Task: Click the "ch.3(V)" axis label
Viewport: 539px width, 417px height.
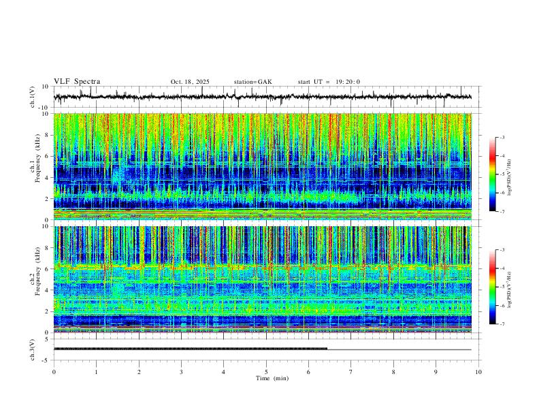Action: (x=33, y=350)
